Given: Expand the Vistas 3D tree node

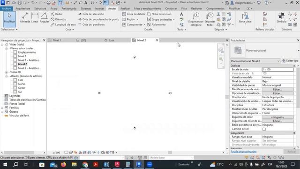Looking at the screenshot, I should click(x=6, y=72).
